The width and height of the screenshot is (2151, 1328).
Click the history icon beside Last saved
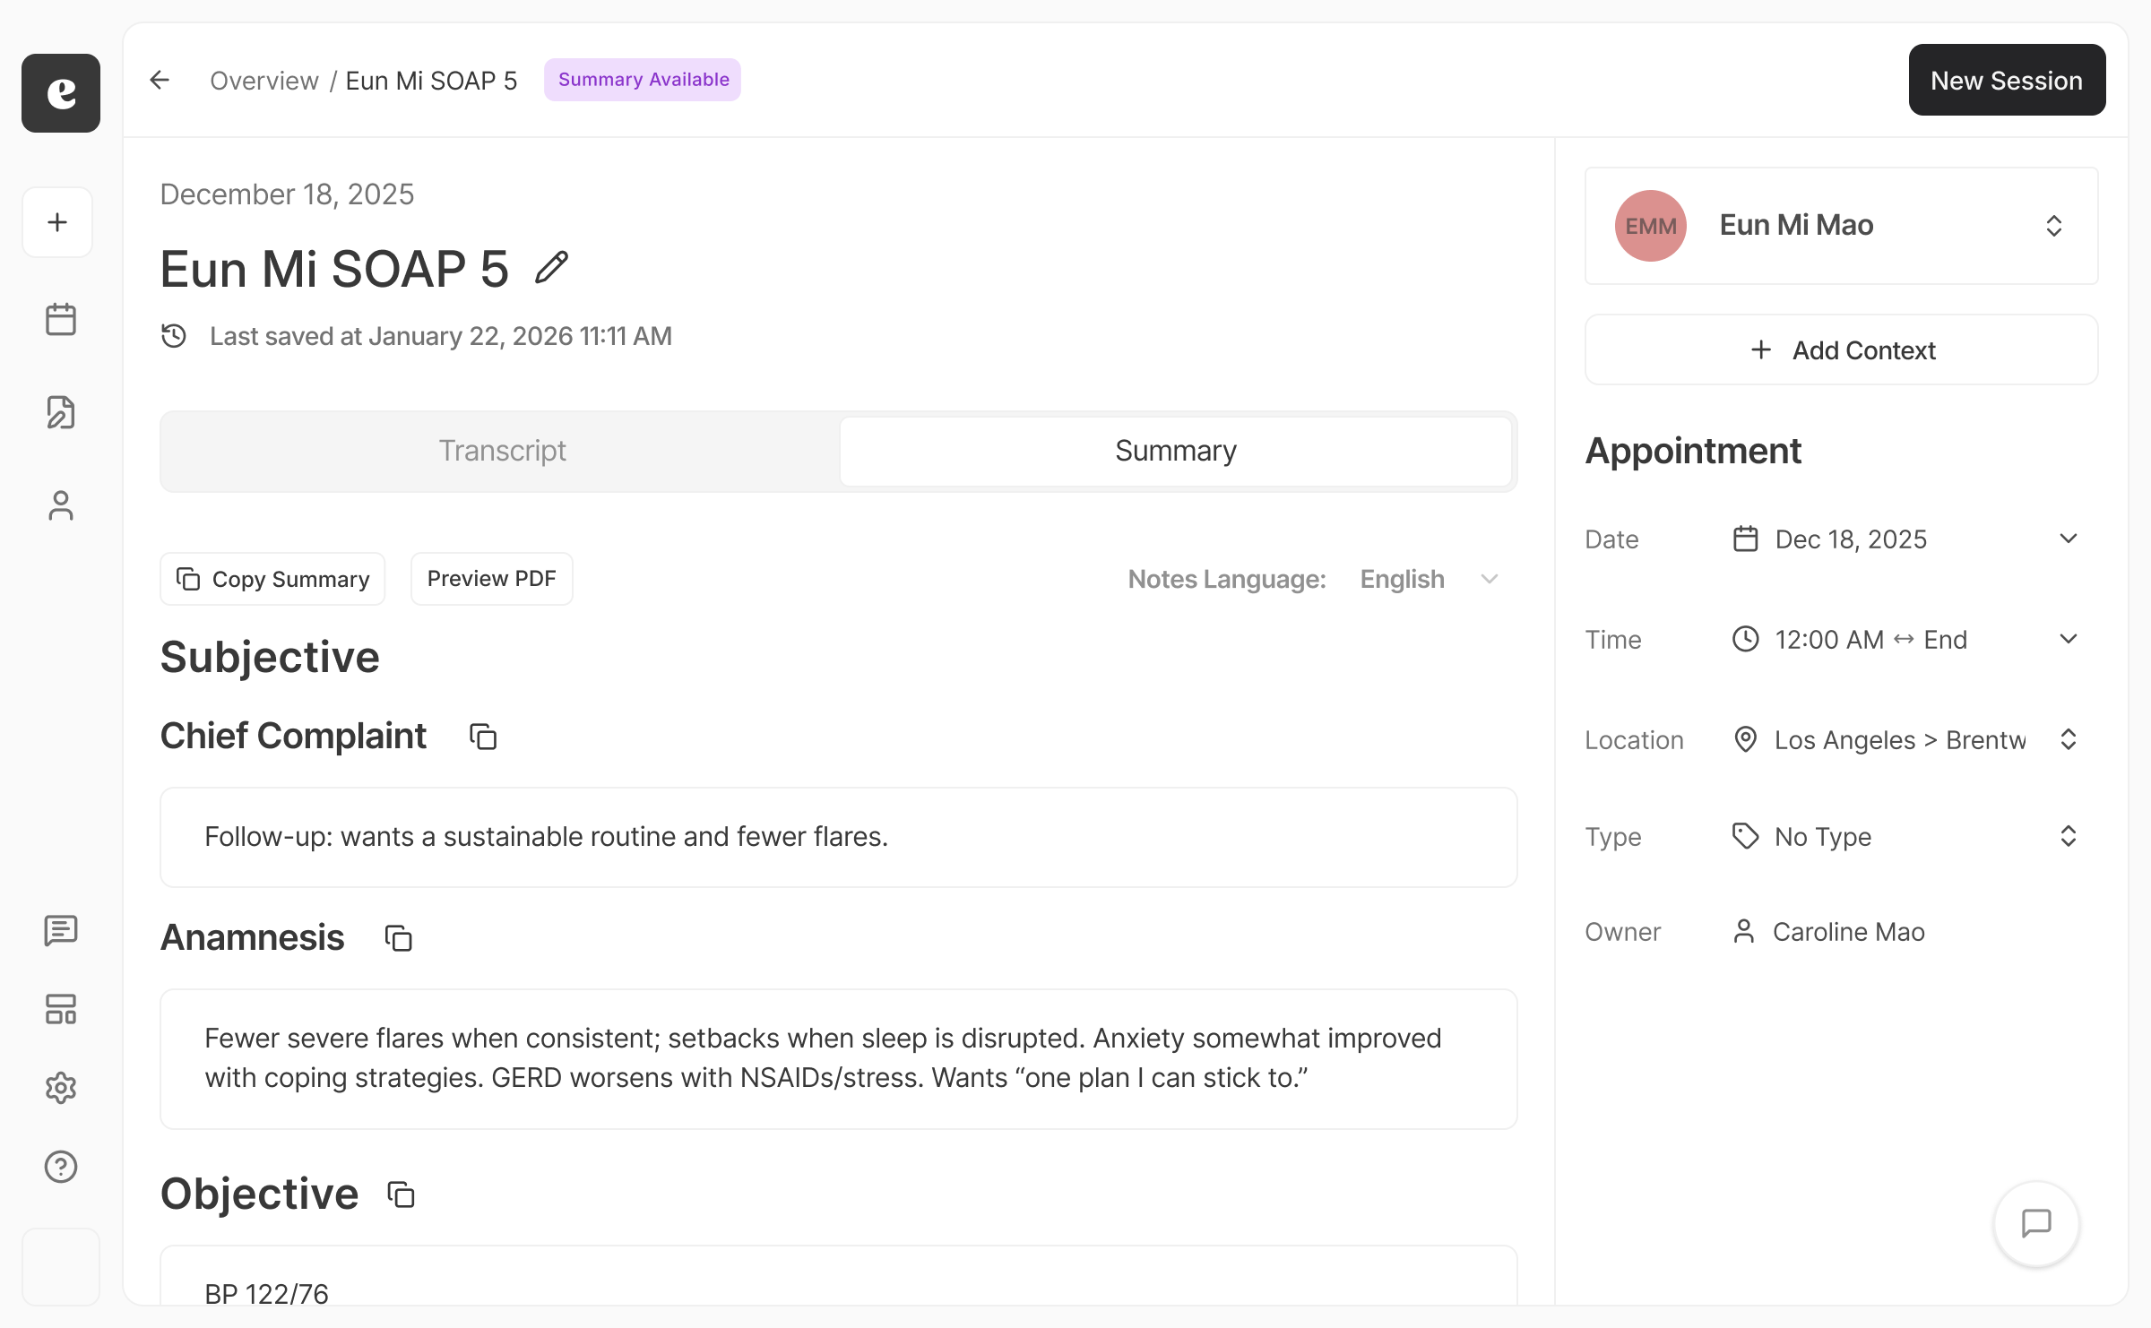[174, 336]
